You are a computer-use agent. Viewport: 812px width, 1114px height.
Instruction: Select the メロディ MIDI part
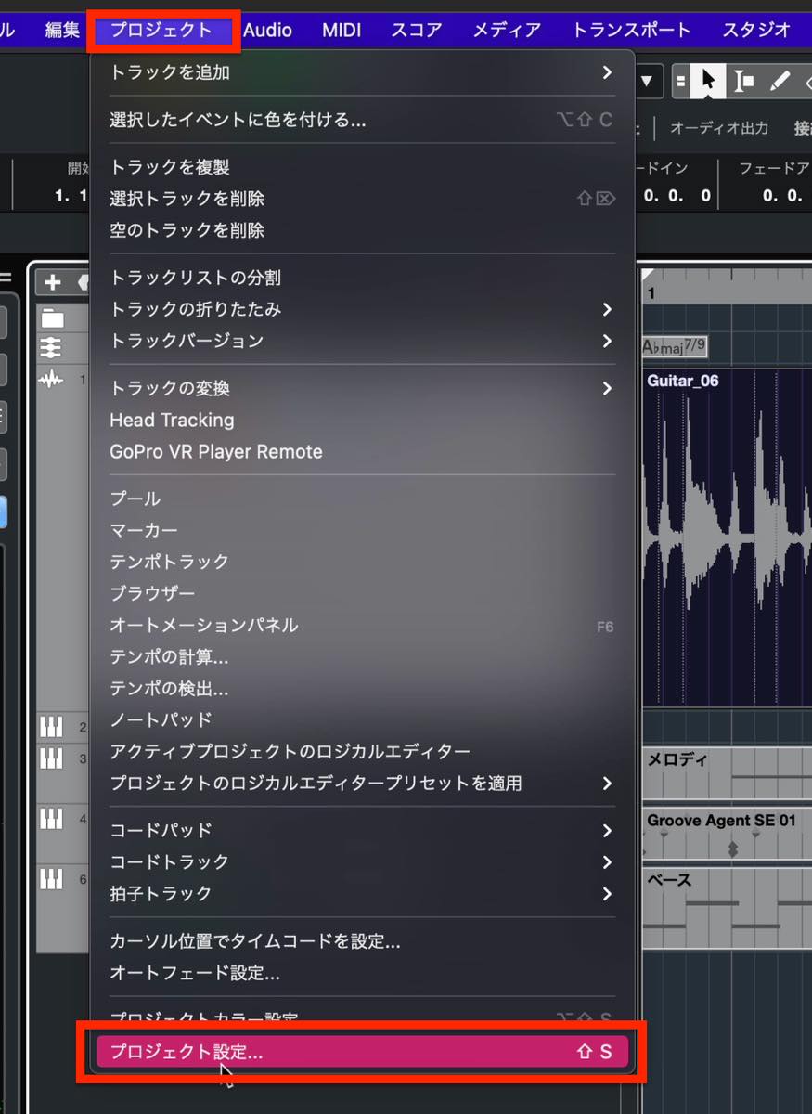pyautogui.click(x=727, y=773)
